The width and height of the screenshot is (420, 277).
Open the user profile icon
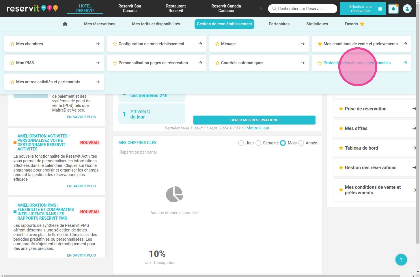point(407,9)
